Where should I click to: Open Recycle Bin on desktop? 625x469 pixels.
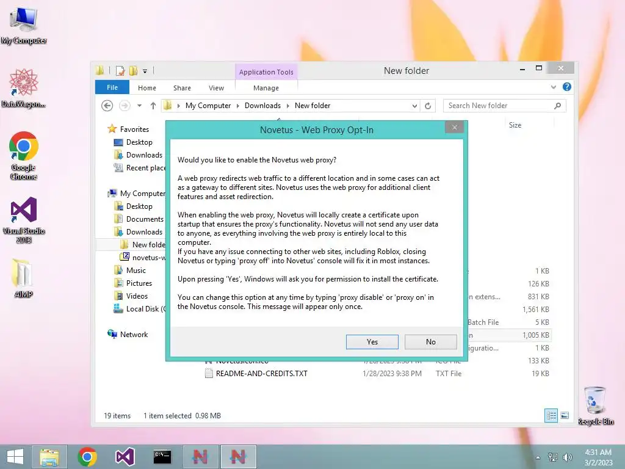click(x=596, y=405)
